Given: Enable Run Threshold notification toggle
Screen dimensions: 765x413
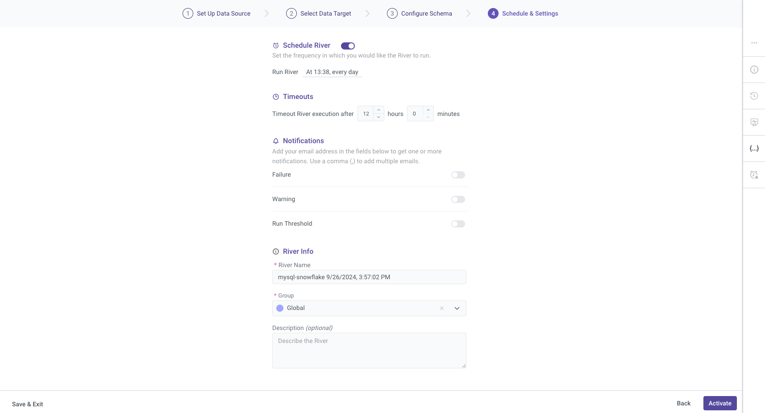Looking at the screenshot, I should tap(458, 224).
